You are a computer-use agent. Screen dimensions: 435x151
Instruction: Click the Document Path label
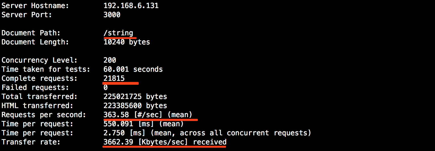tap(31, 33)
